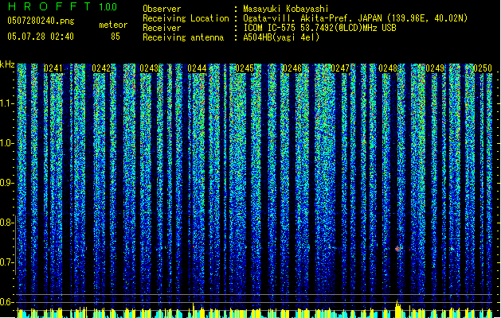
Task: Click ICOM IC-575 receiver frequency text
Action: pos(320,28)
